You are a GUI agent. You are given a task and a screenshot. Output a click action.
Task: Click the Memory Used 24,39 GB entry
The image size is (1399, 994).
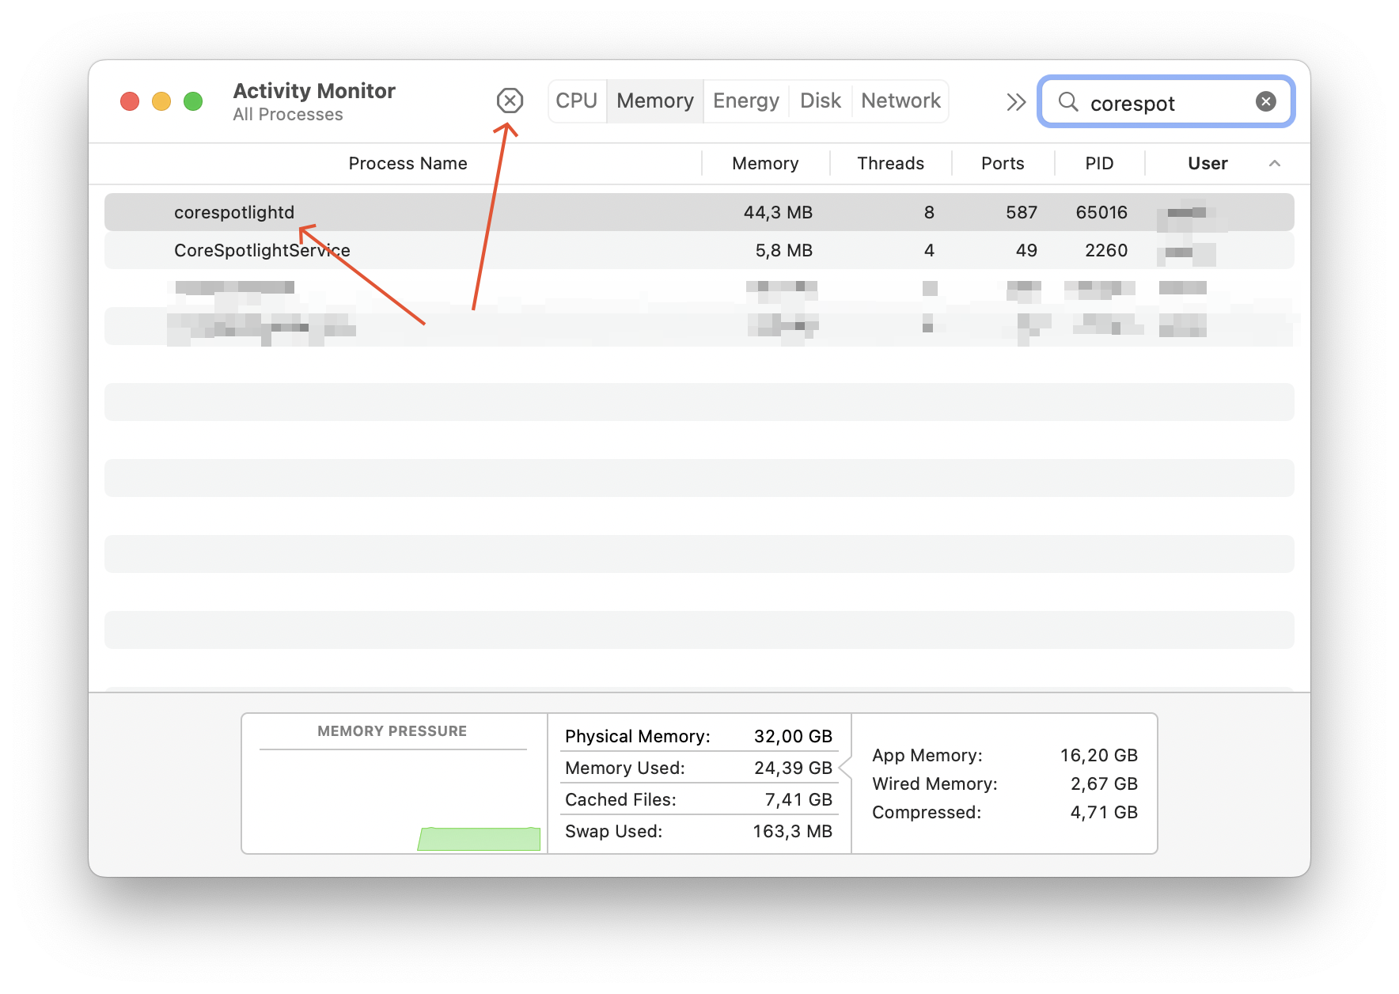click(699, 768)
